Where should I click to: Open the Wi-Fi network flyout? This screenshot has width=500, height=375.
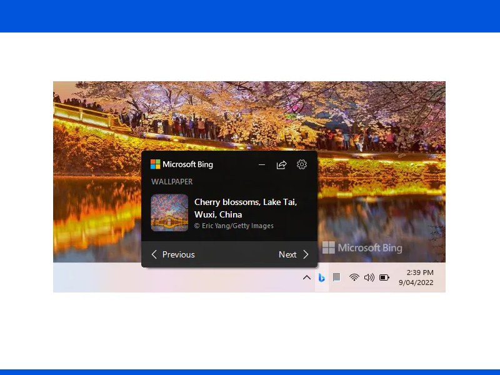pos(354,277)
